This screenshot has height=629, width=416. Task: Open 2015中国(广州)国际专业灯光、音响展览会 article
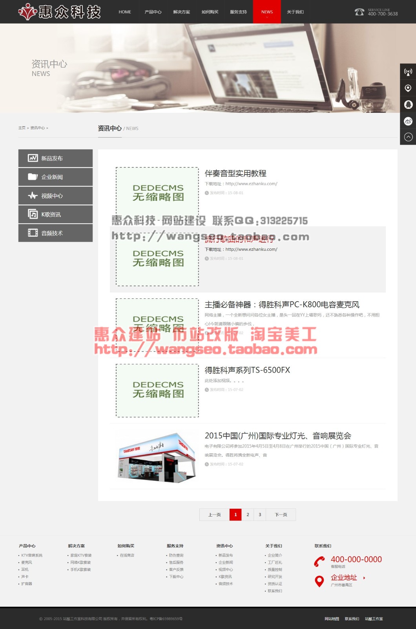[278, 436]
